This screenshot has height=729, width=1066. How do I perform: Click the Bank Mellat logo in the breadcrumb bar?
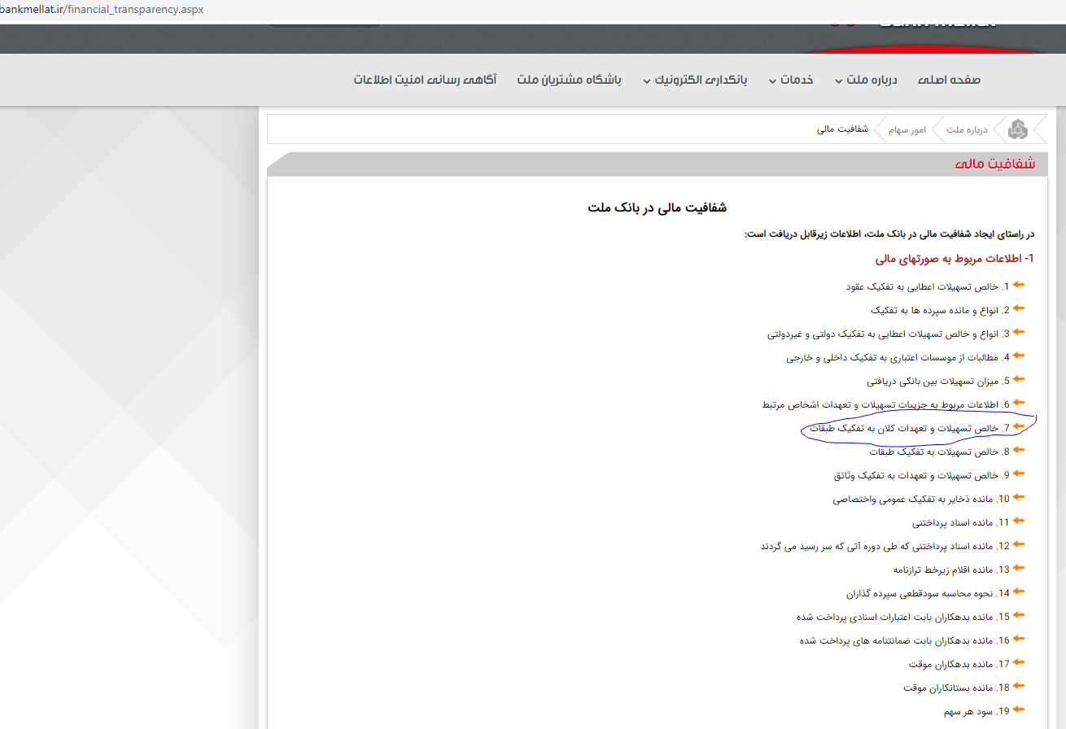(1016, 128)
